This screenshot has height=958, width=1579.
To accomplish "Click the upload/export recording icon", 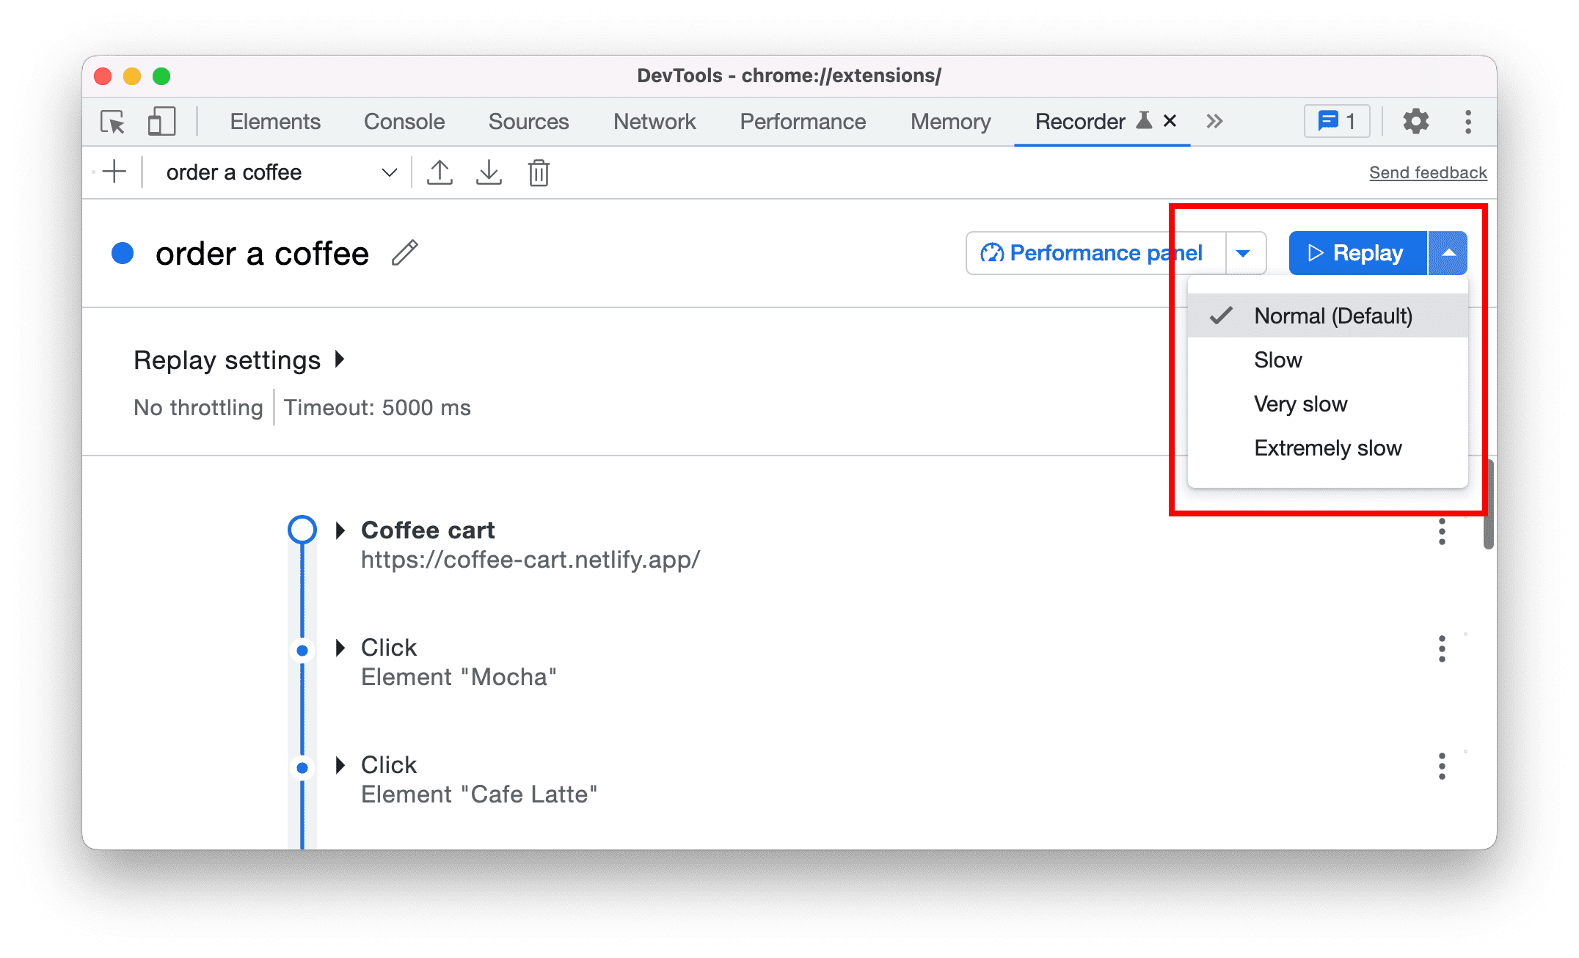I will [441, 172].
